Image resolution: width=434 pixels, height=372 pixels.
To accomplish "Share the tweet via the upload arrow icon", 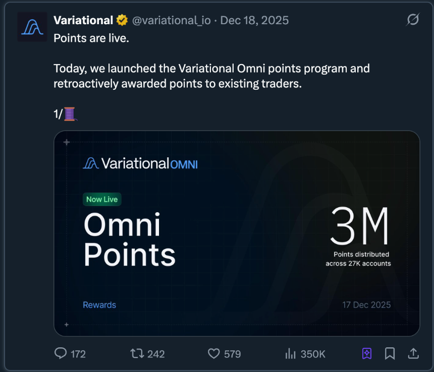I will (413, 353).
